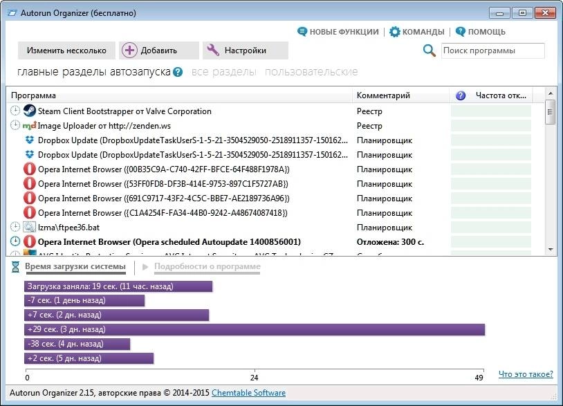
Task: Click the Opera icon on the 53FF0FD8 row
Action: click(30, 183)
